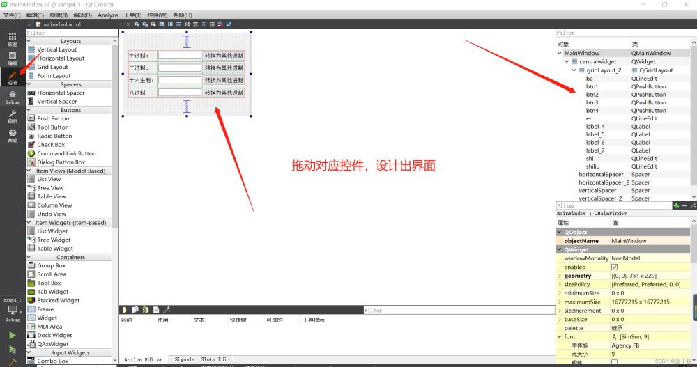This screenshot has width=697, height=367.
Task: Open the Help mode in sidebar
Action: (13, 136)
